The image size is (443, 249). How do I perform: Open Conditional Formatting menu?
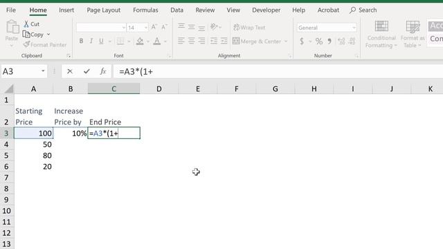[381, 35]
